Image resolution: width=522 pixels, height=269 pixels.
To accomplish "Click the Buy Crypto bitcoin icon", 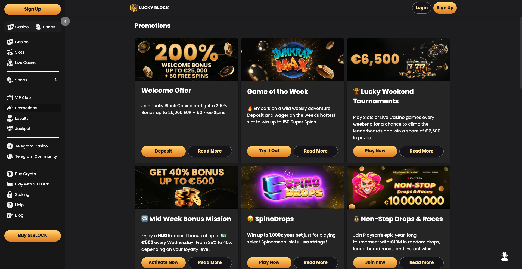I will (10, 174).
